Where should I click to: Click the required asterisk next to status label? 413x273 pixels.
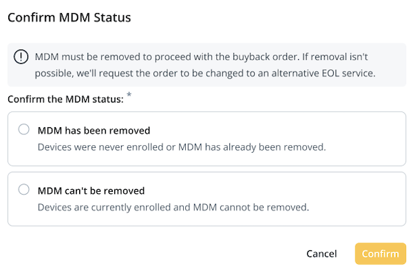pyautogui.click(x=129, y=95)
